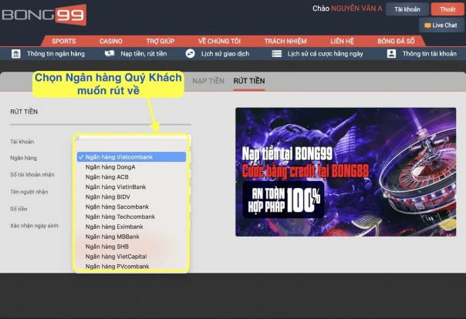
Task: Open the TRÁCH NHIỆM menu
Action: click(285, 42)
